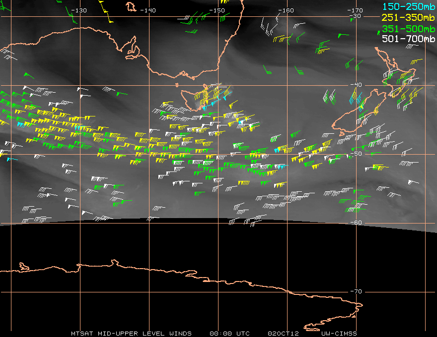Click the -60 latitude label

356,223
